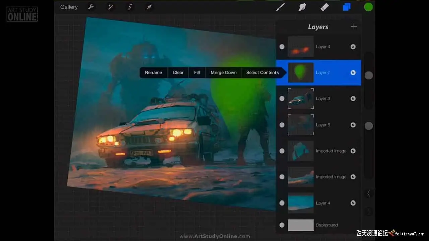Image resolution: width=429 pixels, height=241 pixels.
Task: Add a new layer with plus button
Action: [354, 27]
